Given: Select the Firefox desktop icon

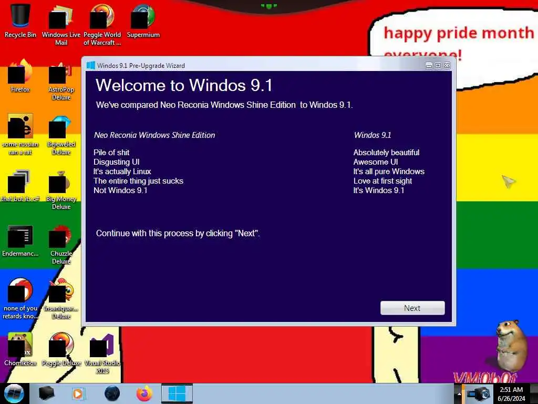Looking at the screenshot, I should [x=20, y=76].
